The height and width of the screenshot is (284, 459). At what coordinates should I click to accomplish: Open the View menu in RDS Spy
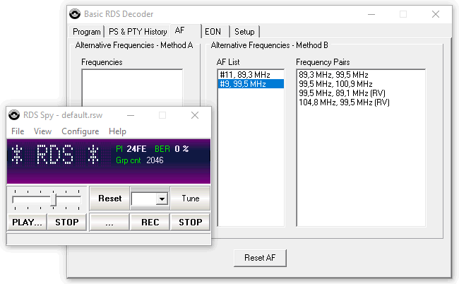[42, 131]
